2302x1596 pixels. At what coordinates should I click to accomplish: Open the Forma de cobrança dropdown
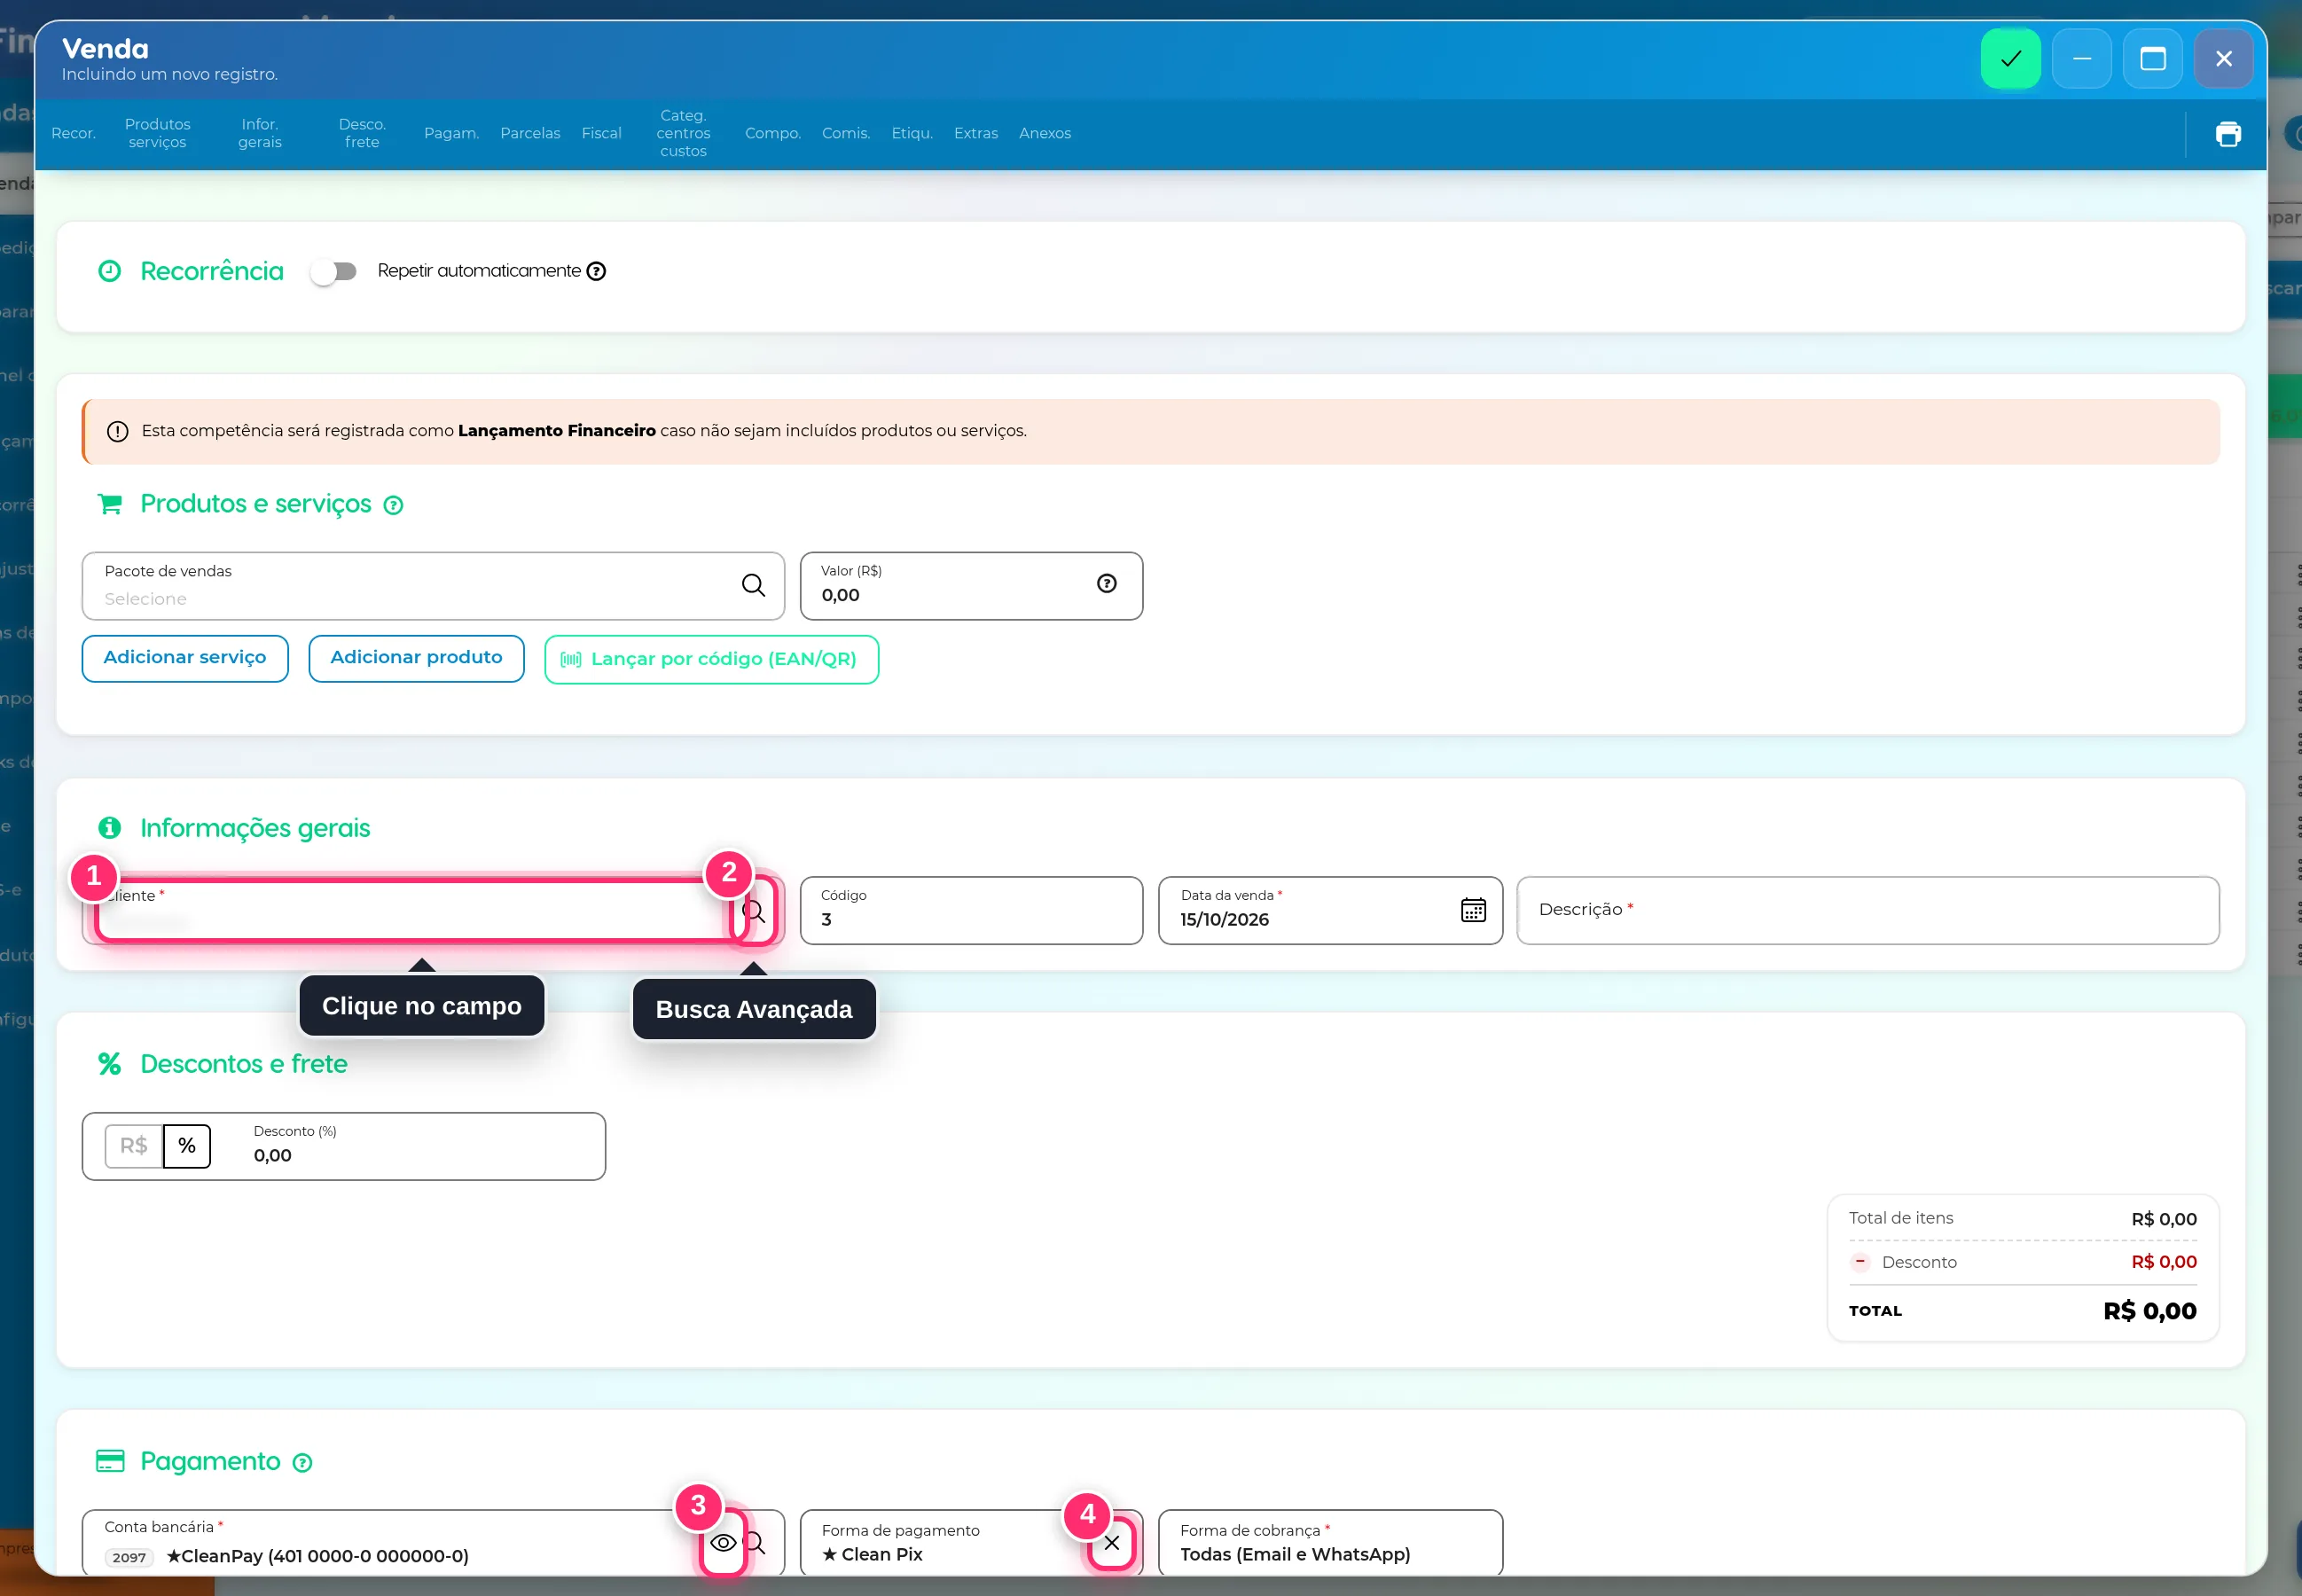pos(1330,1543)
